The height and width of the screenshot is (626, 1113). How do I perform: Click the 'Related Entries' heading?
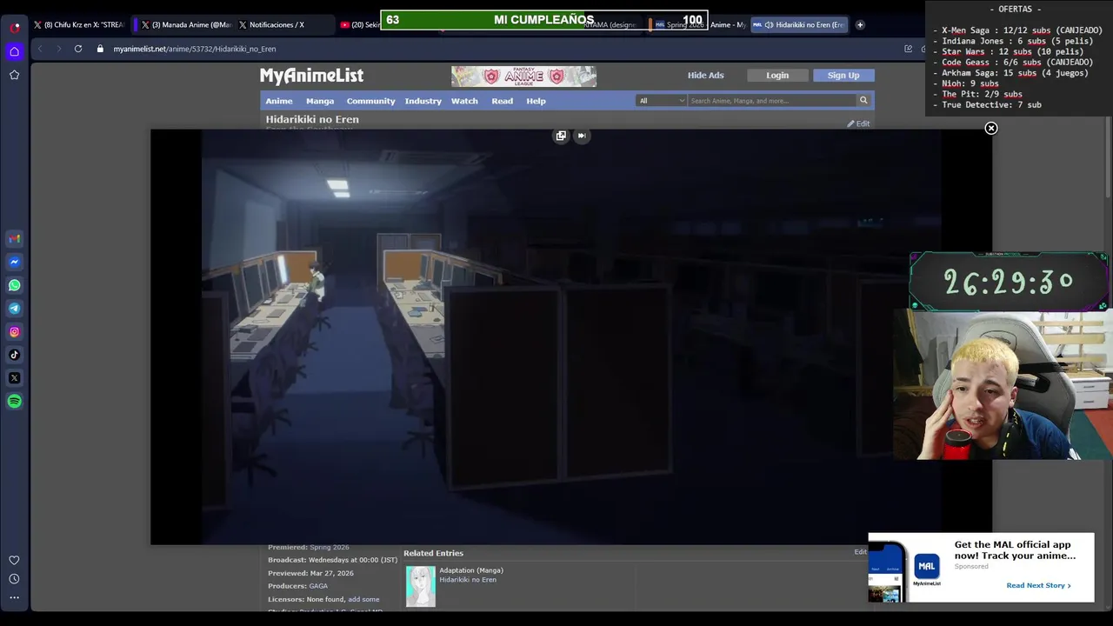pyautogui.click(x=433, y=553)
